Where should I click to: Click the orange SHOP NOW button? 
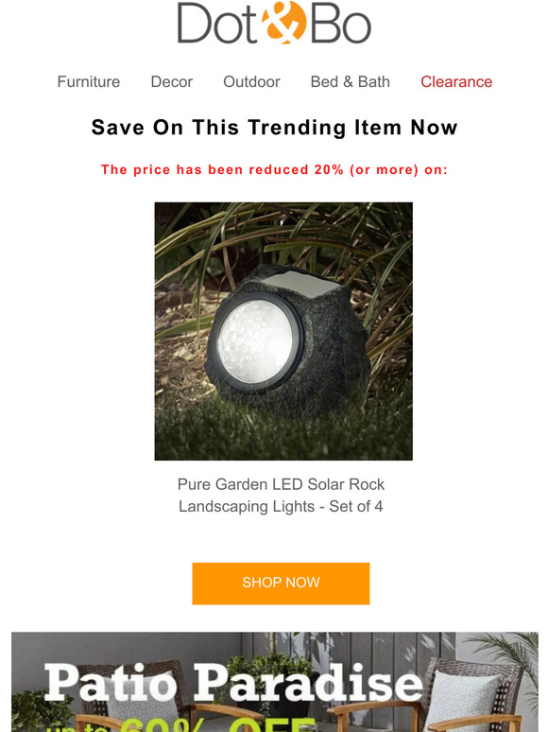tap(281, 584)
